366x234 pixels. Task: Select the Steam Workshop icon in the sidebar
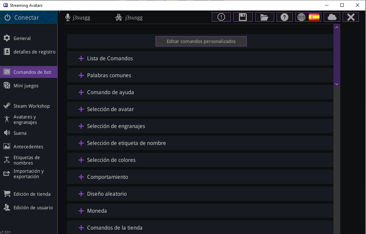[x=7, y=106]
